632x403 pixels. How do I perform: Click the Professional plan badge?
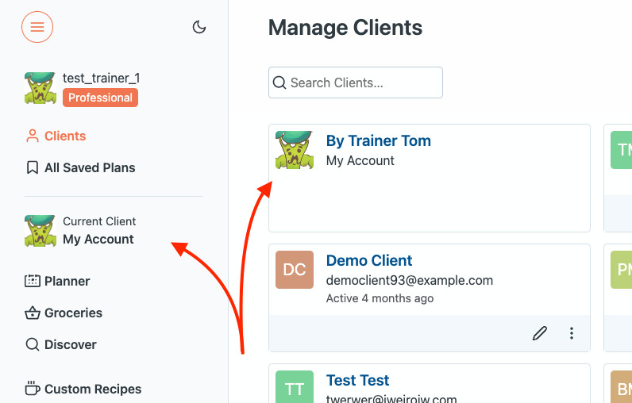point(100,98)
